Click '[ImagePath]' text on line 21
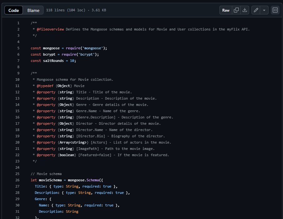 pos(87,149)
